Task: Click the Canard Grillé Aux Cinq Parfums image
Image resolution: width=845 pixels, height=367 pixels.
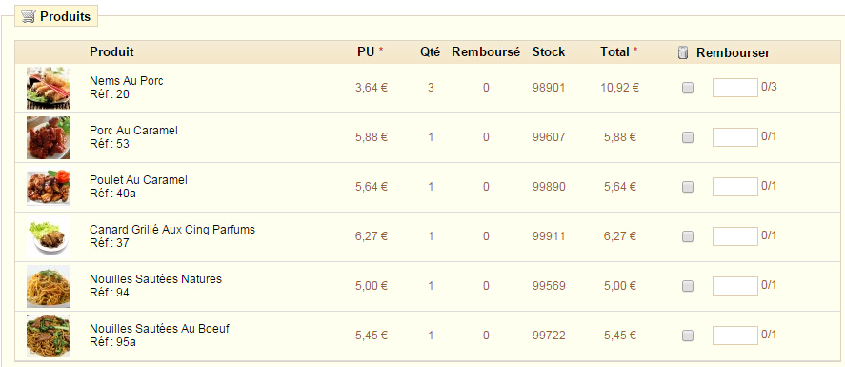Action: point(48,236)
